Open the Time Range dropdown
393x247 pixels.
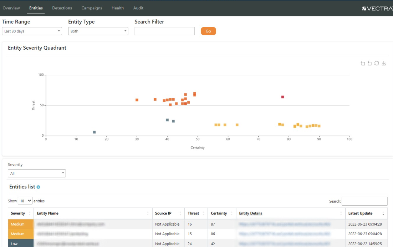coord(32,31)
